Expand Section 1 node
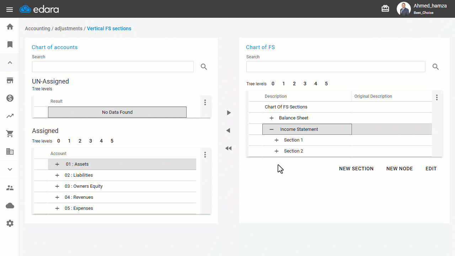The width and height of the screenshot is (455, 256). (277, 140)
